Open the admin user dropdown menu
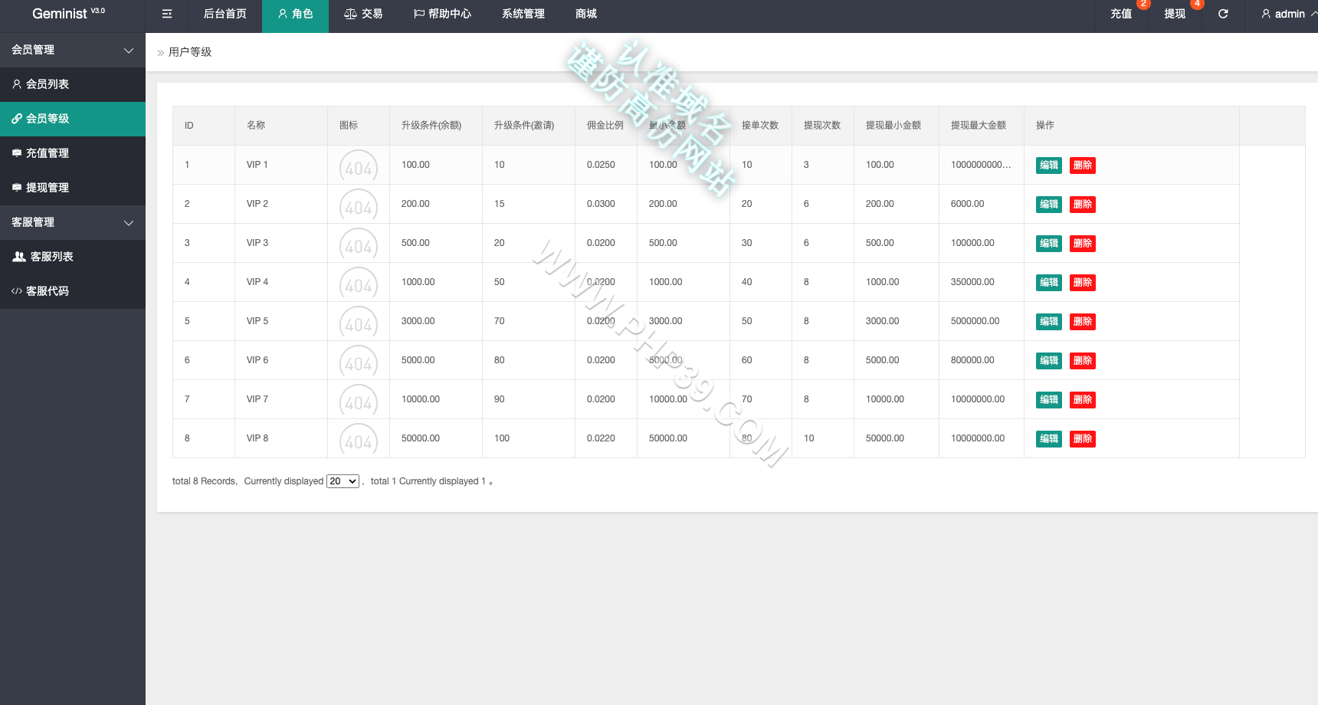 (x=1289, y=14)
